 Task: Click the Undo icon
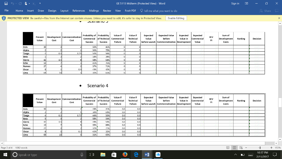pyautogui.click(x=12, y=4)
